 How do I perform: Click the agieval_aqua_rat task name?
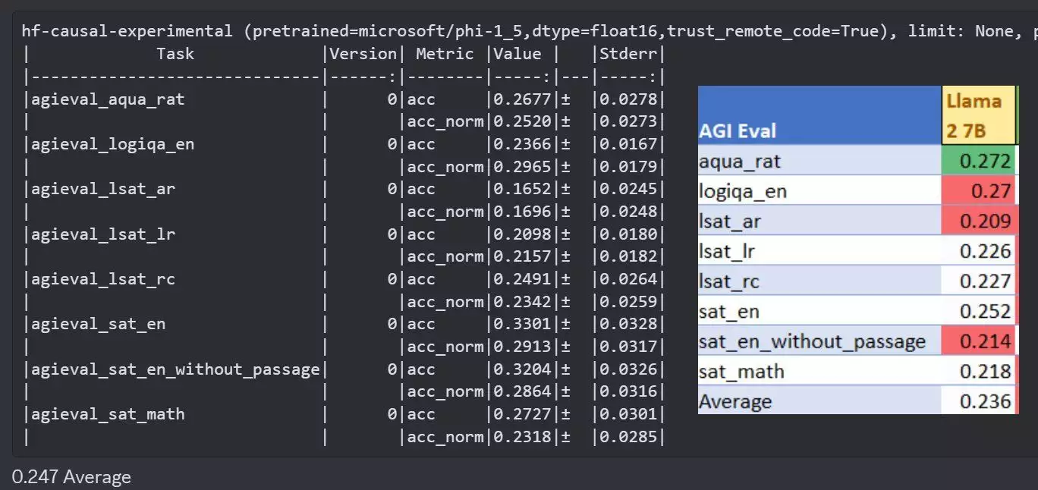108,99
